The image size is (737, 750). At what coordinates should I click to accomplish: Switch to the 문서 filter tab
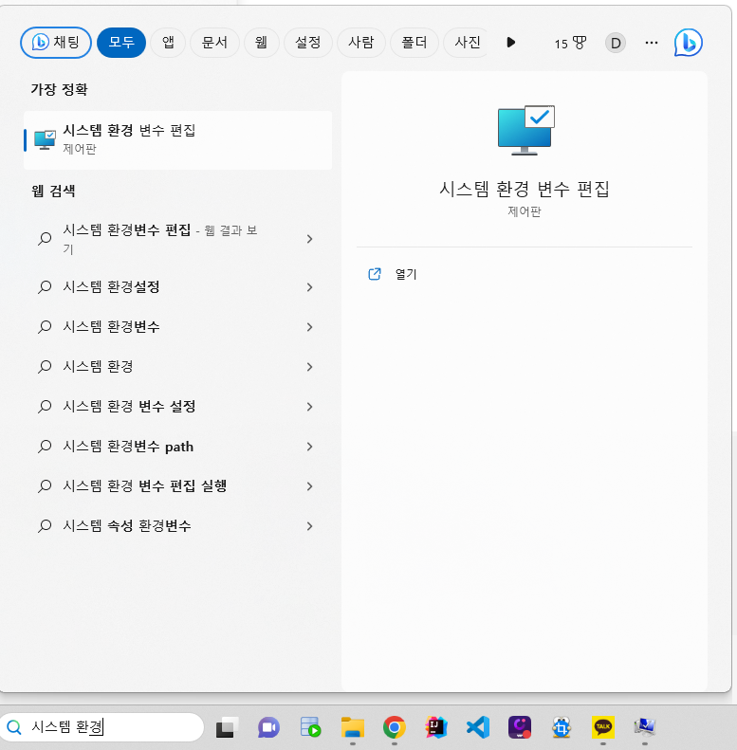click(x=214, y=43)
